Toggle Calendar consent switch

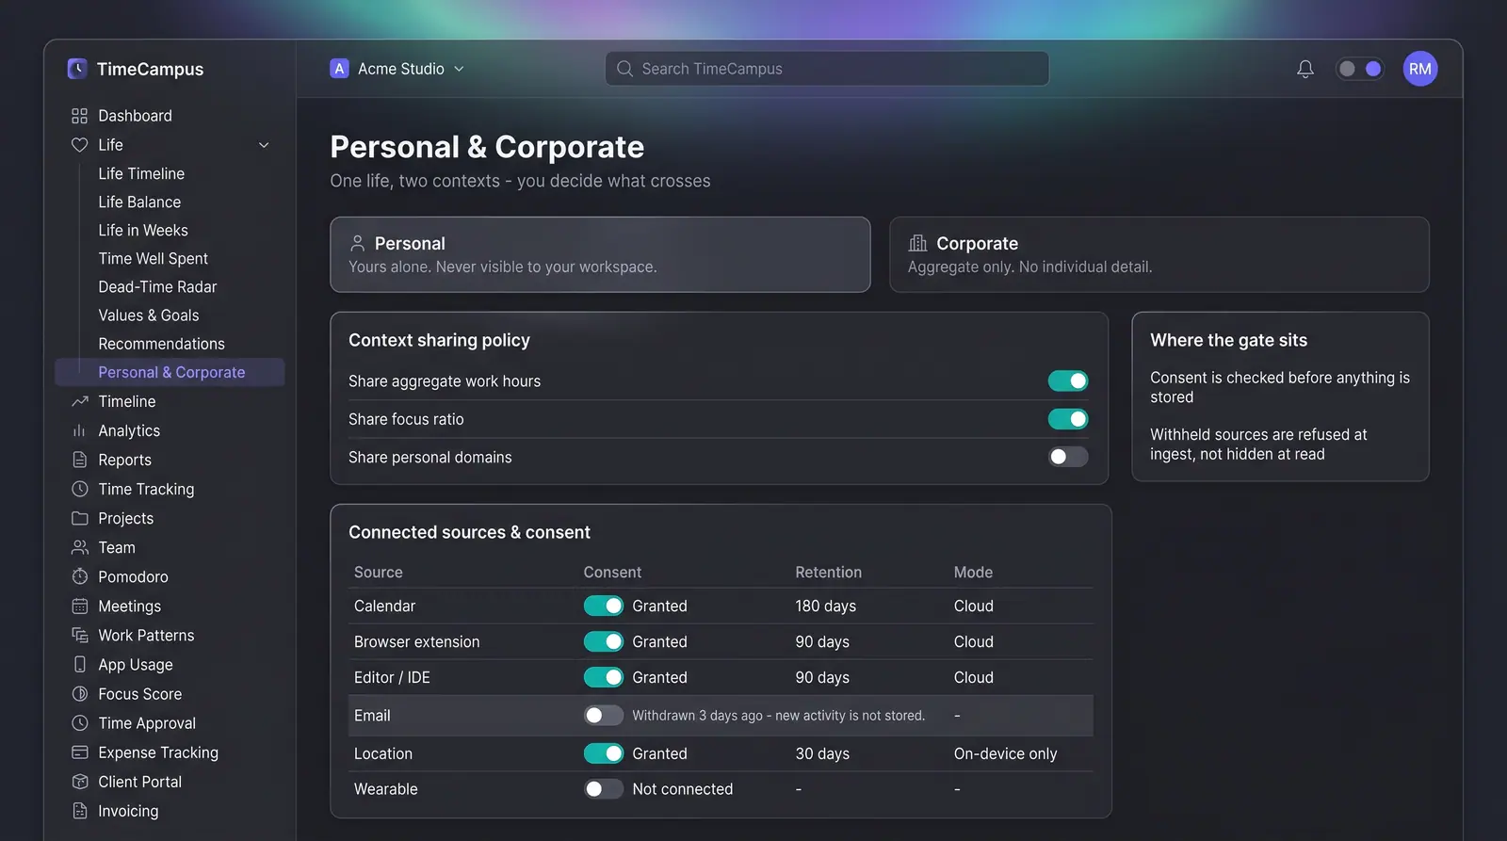click(x=603, y=606)
